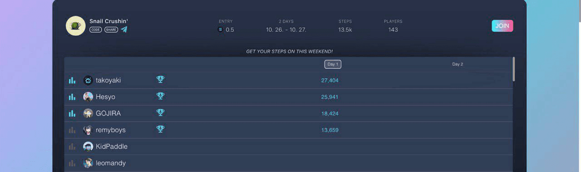
Task: Click KidPaddle's greyed bar chart icon
Action: 72,147
